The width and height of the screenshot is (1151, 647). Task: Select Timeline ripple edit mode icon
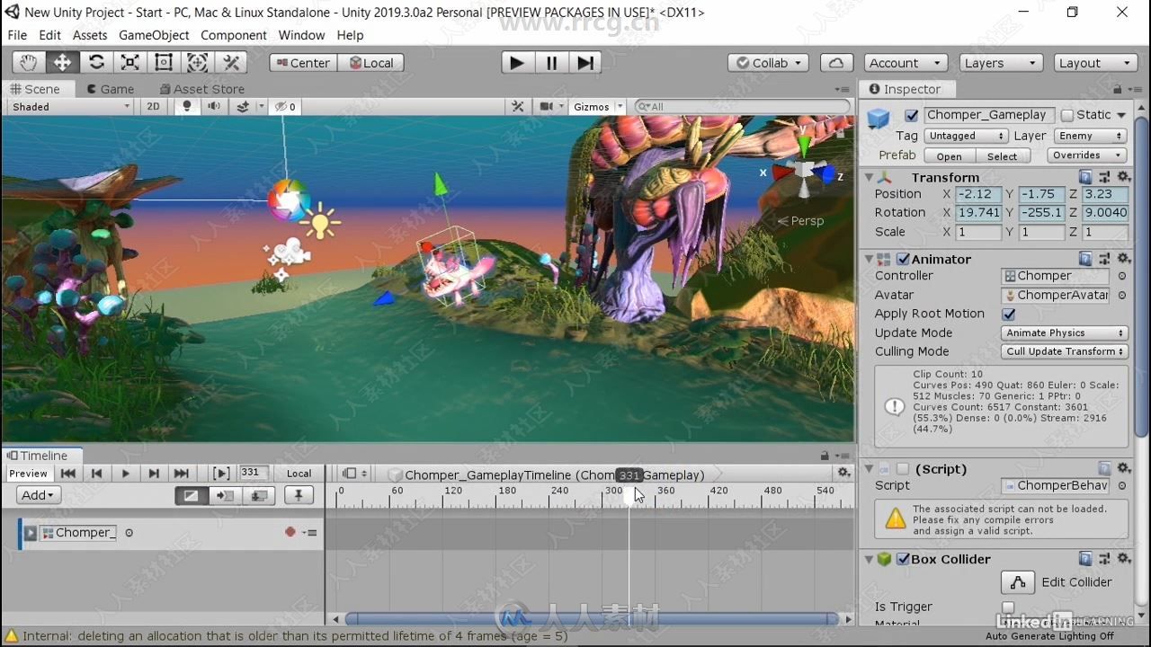point(225,495)
